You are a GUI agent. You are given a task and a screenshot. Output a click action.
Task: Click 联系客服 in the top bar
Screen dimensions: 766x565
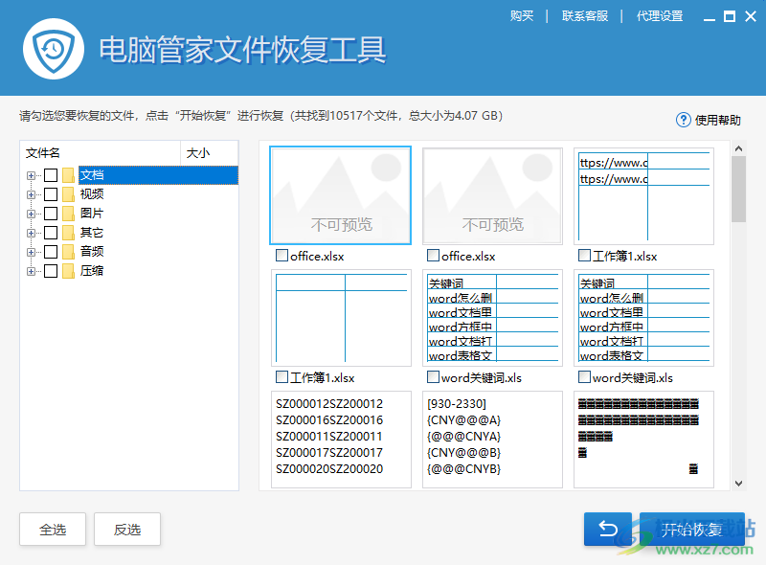(583, 15)
